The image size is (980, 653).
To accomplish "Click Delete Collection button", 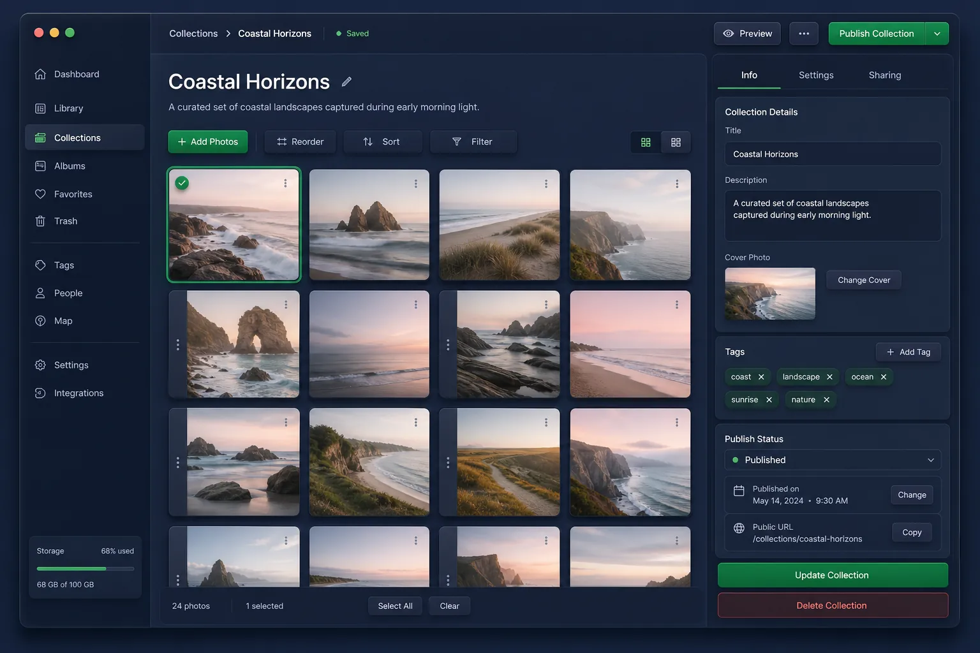I will 833,605.
